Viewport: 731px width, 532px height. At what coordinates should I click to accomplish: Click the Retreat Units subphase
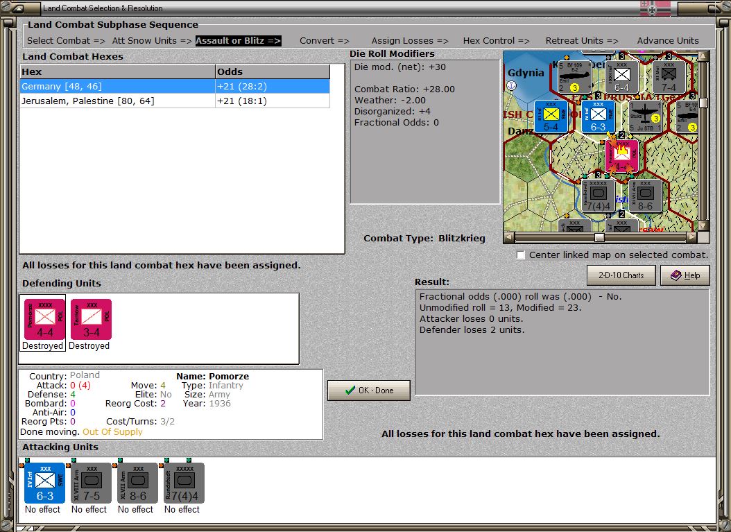pyautogui.click(x=582, y=40)
